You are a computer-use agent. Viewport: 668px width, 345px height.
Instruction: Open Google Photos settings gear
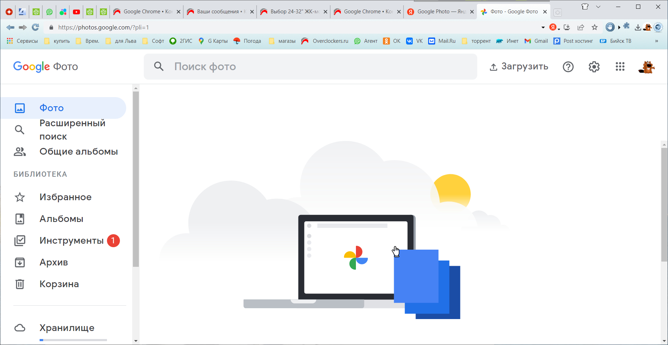(594, 67)
